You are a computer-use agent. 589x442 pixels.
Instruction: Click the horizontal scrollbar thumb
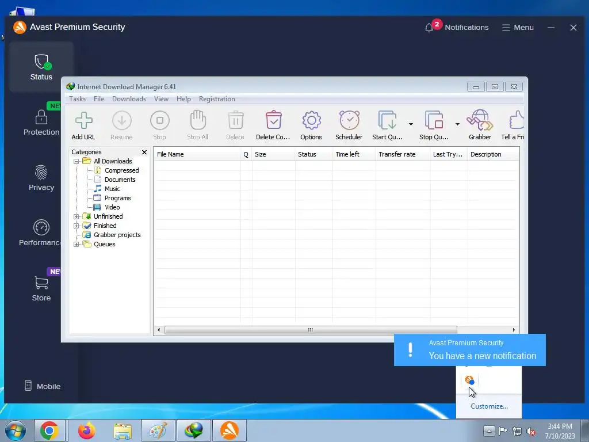click(x=311, y=330)
